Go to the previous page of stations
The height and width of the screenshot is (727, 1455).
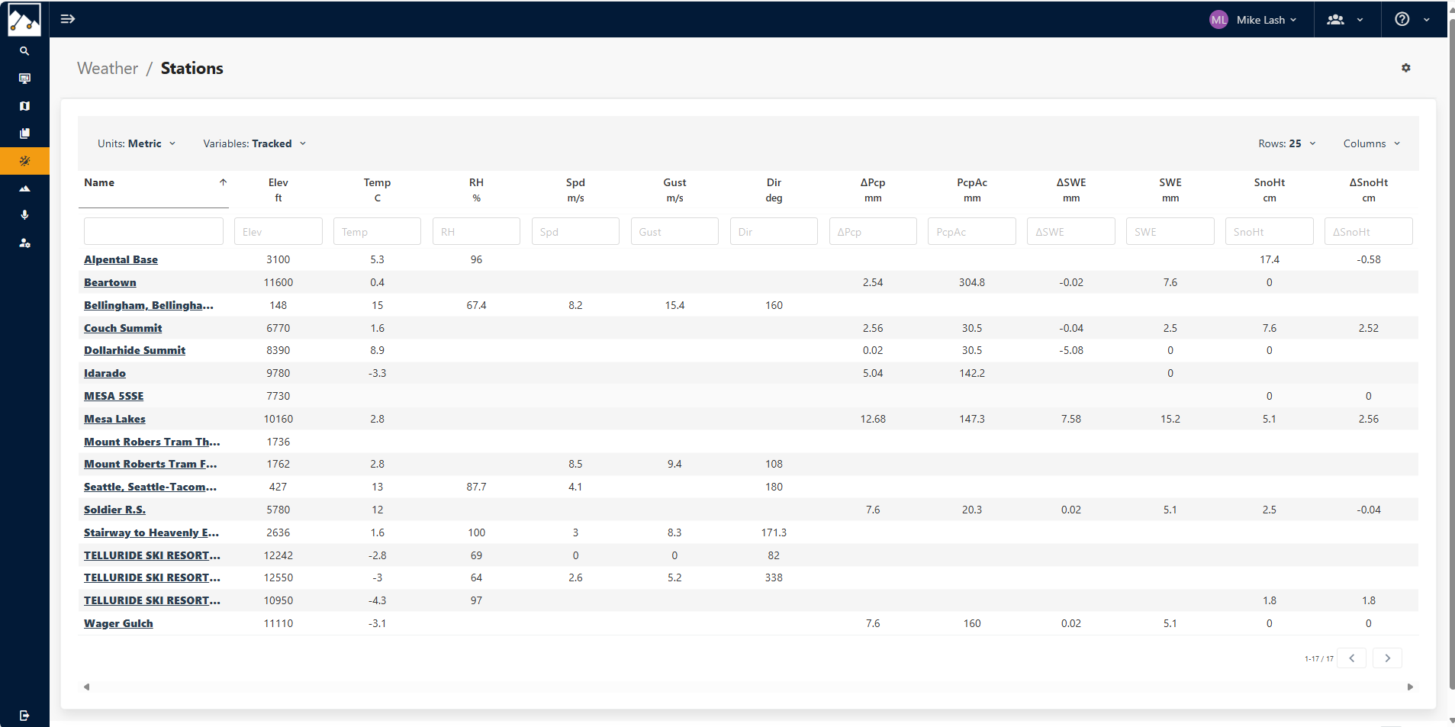point(1351,658)
